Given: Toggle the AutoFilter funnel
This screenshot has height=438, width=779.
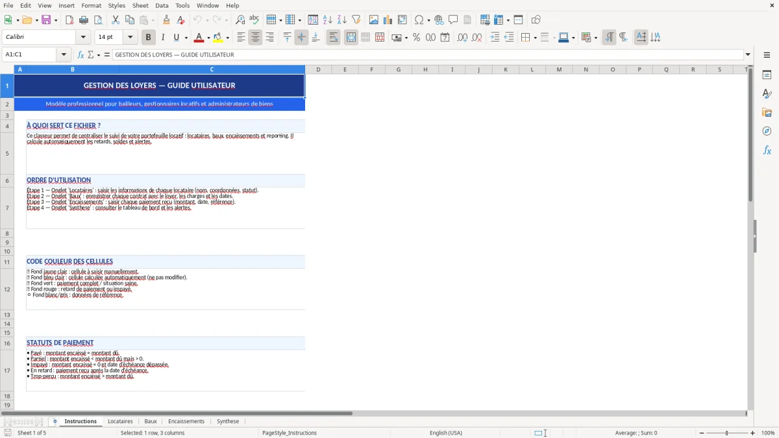Looking at the screenshot, I should coord(356,20).
